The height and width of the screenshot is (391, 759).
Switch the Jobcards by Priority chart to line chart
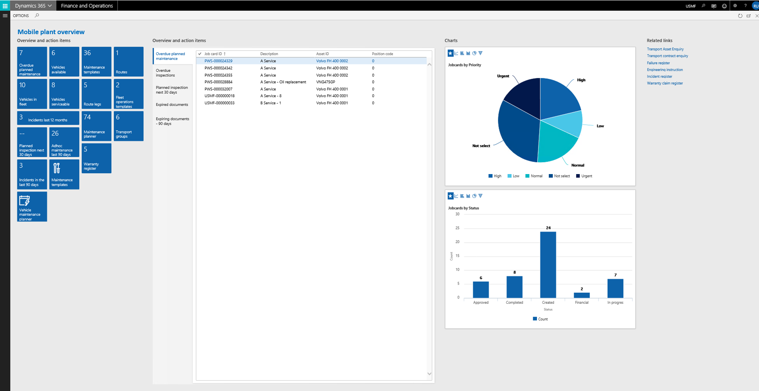coord(456,53)
